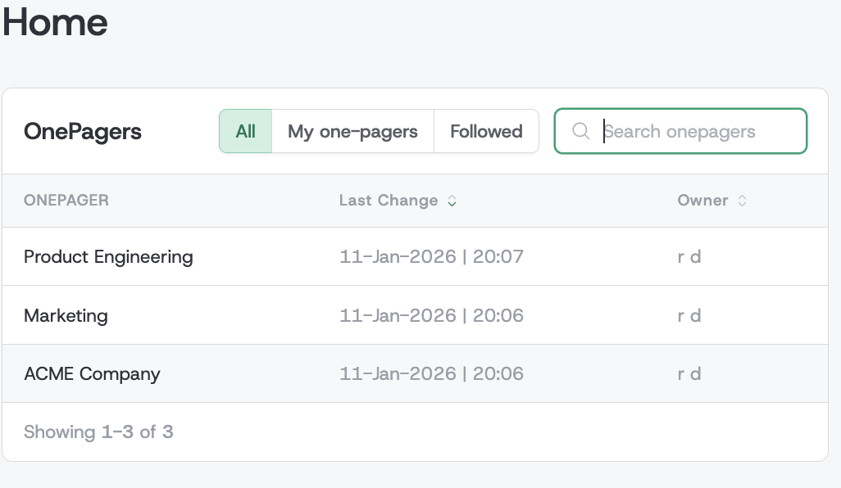
Task: Click inside the Search onepagers field
Action: [x=697, y=131]
